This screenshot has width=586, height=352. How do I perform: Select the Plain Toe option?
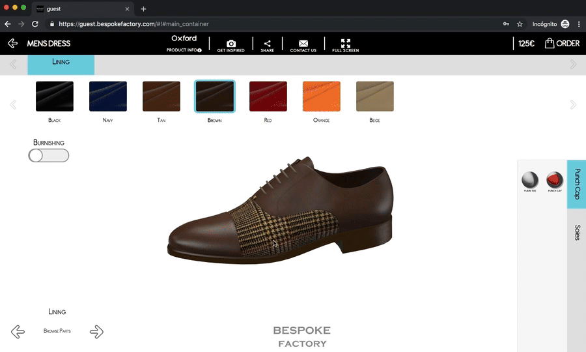[x=530, y=179]
